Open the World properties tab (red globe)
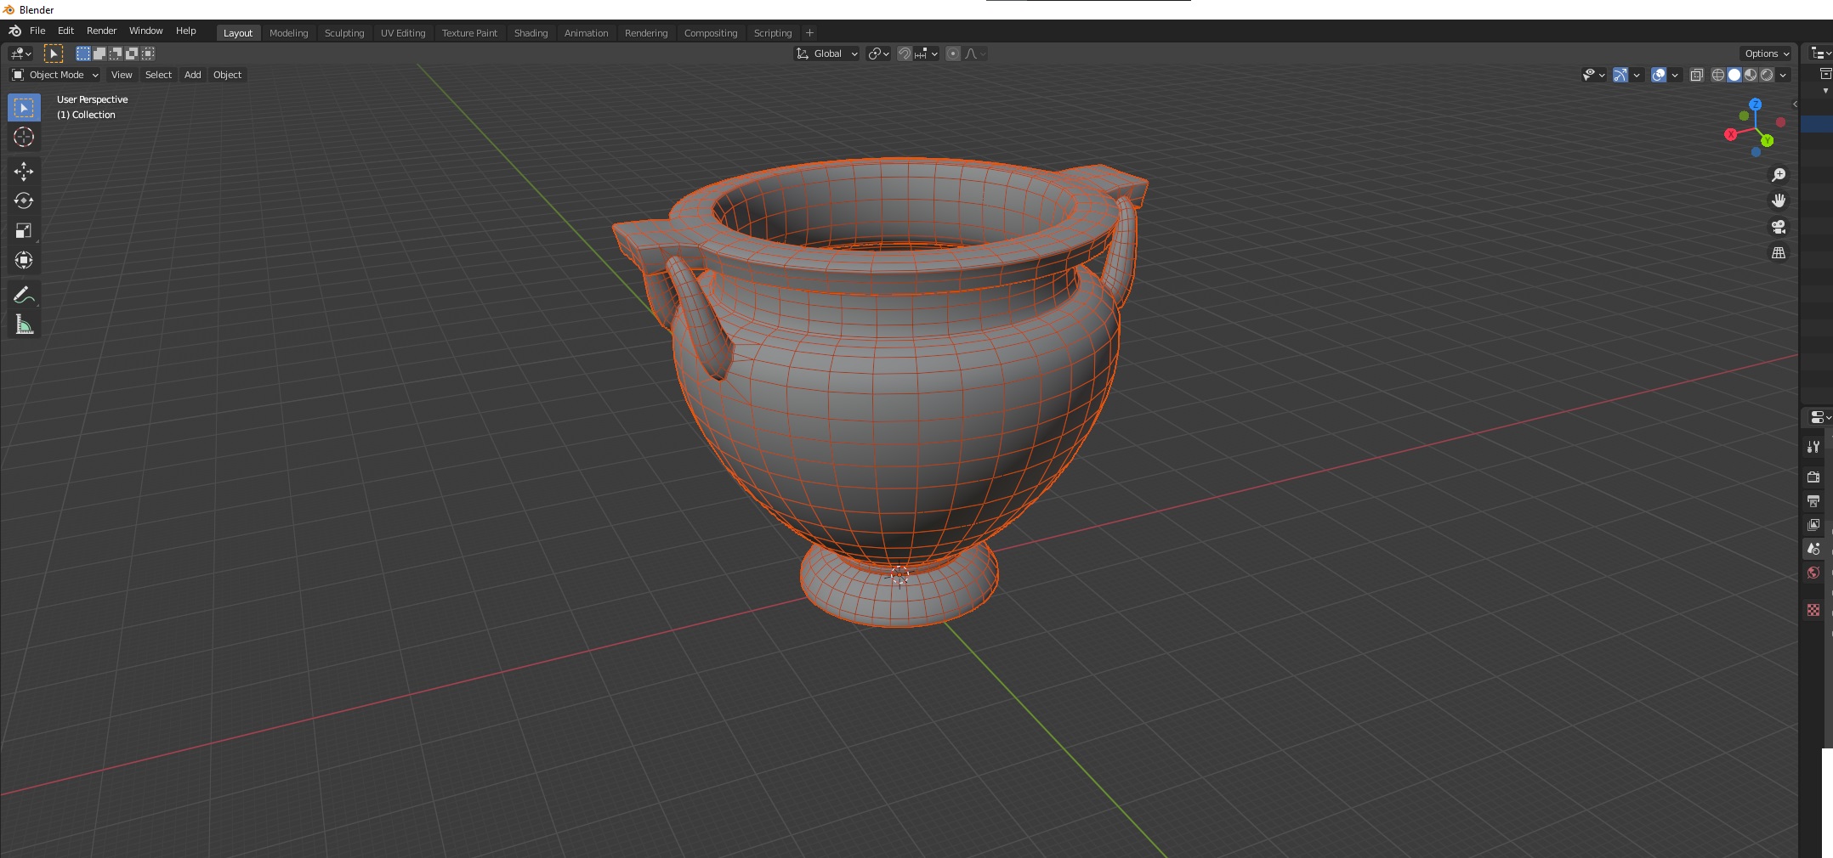Viewport: 1833px width, 858px height. 1813,573
